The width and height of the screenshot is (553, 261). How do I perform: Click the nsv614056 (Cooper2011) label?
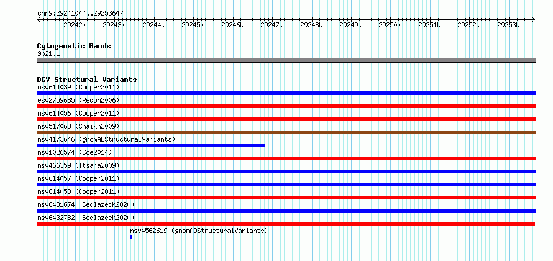coord(78,113)
